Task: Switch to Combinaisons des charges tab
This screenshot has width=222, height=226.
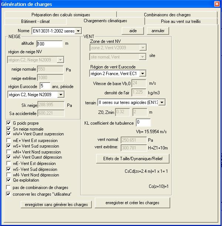Action: pyautogui.click(x=167, y=15)
